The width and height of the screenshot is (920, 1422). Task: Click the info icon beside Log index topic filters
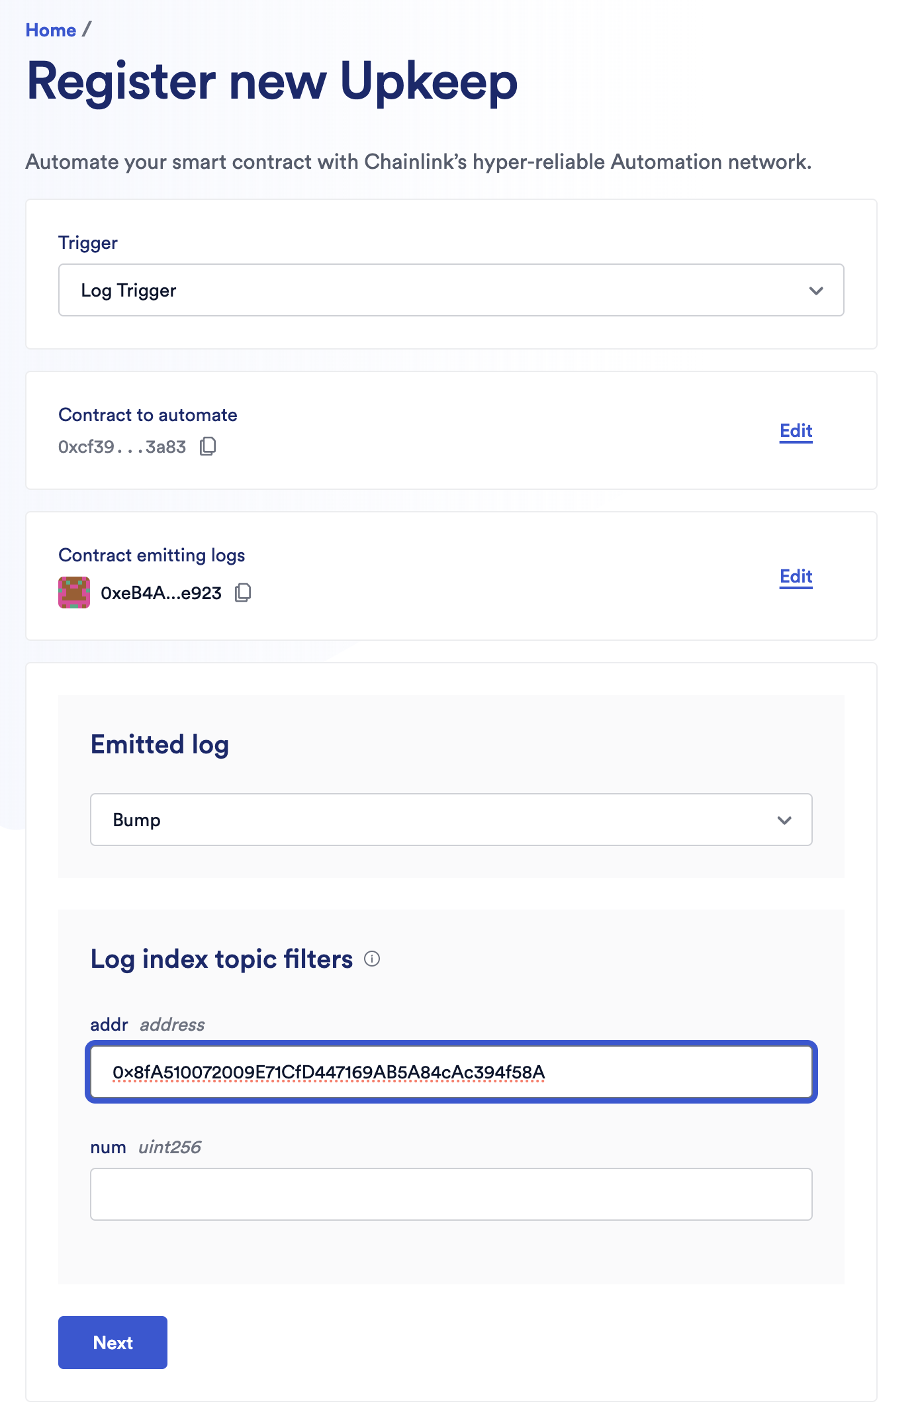(x=373, y=959)
